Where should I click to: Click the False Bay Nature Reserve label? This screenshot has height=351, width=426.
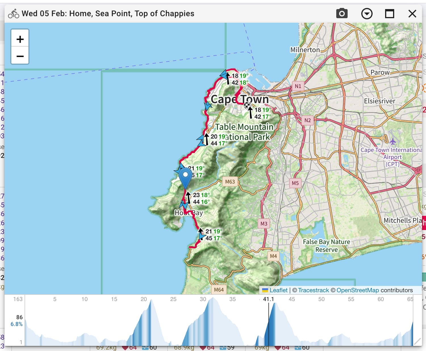(x=327, y=246)
